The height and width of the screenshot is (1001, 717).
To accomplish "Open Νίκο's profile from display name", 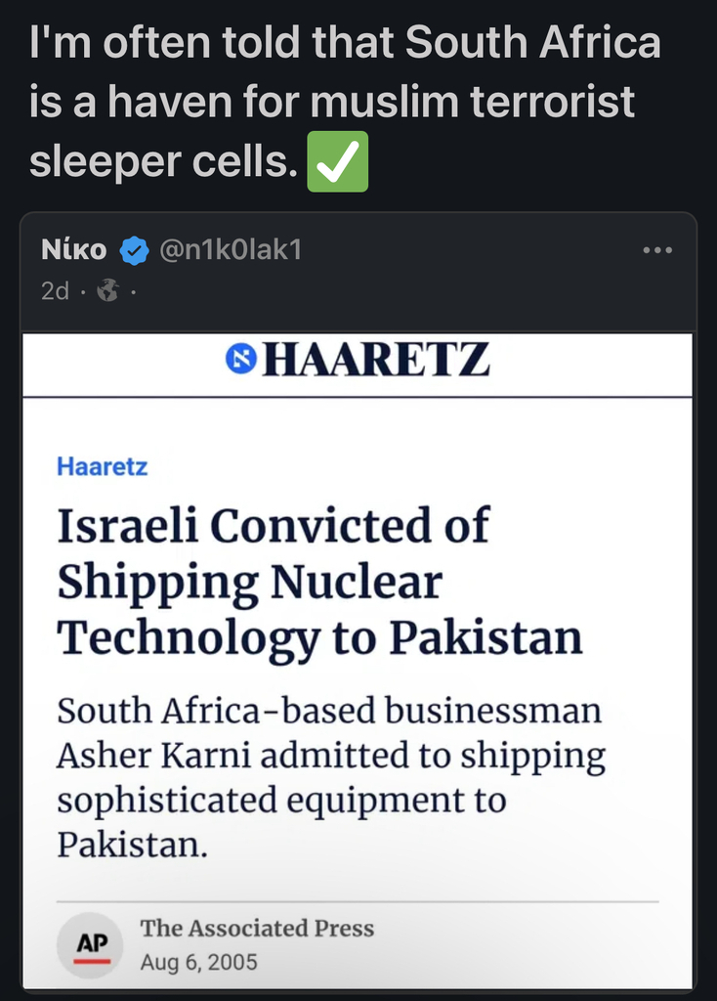I will [x=74, y=251].
